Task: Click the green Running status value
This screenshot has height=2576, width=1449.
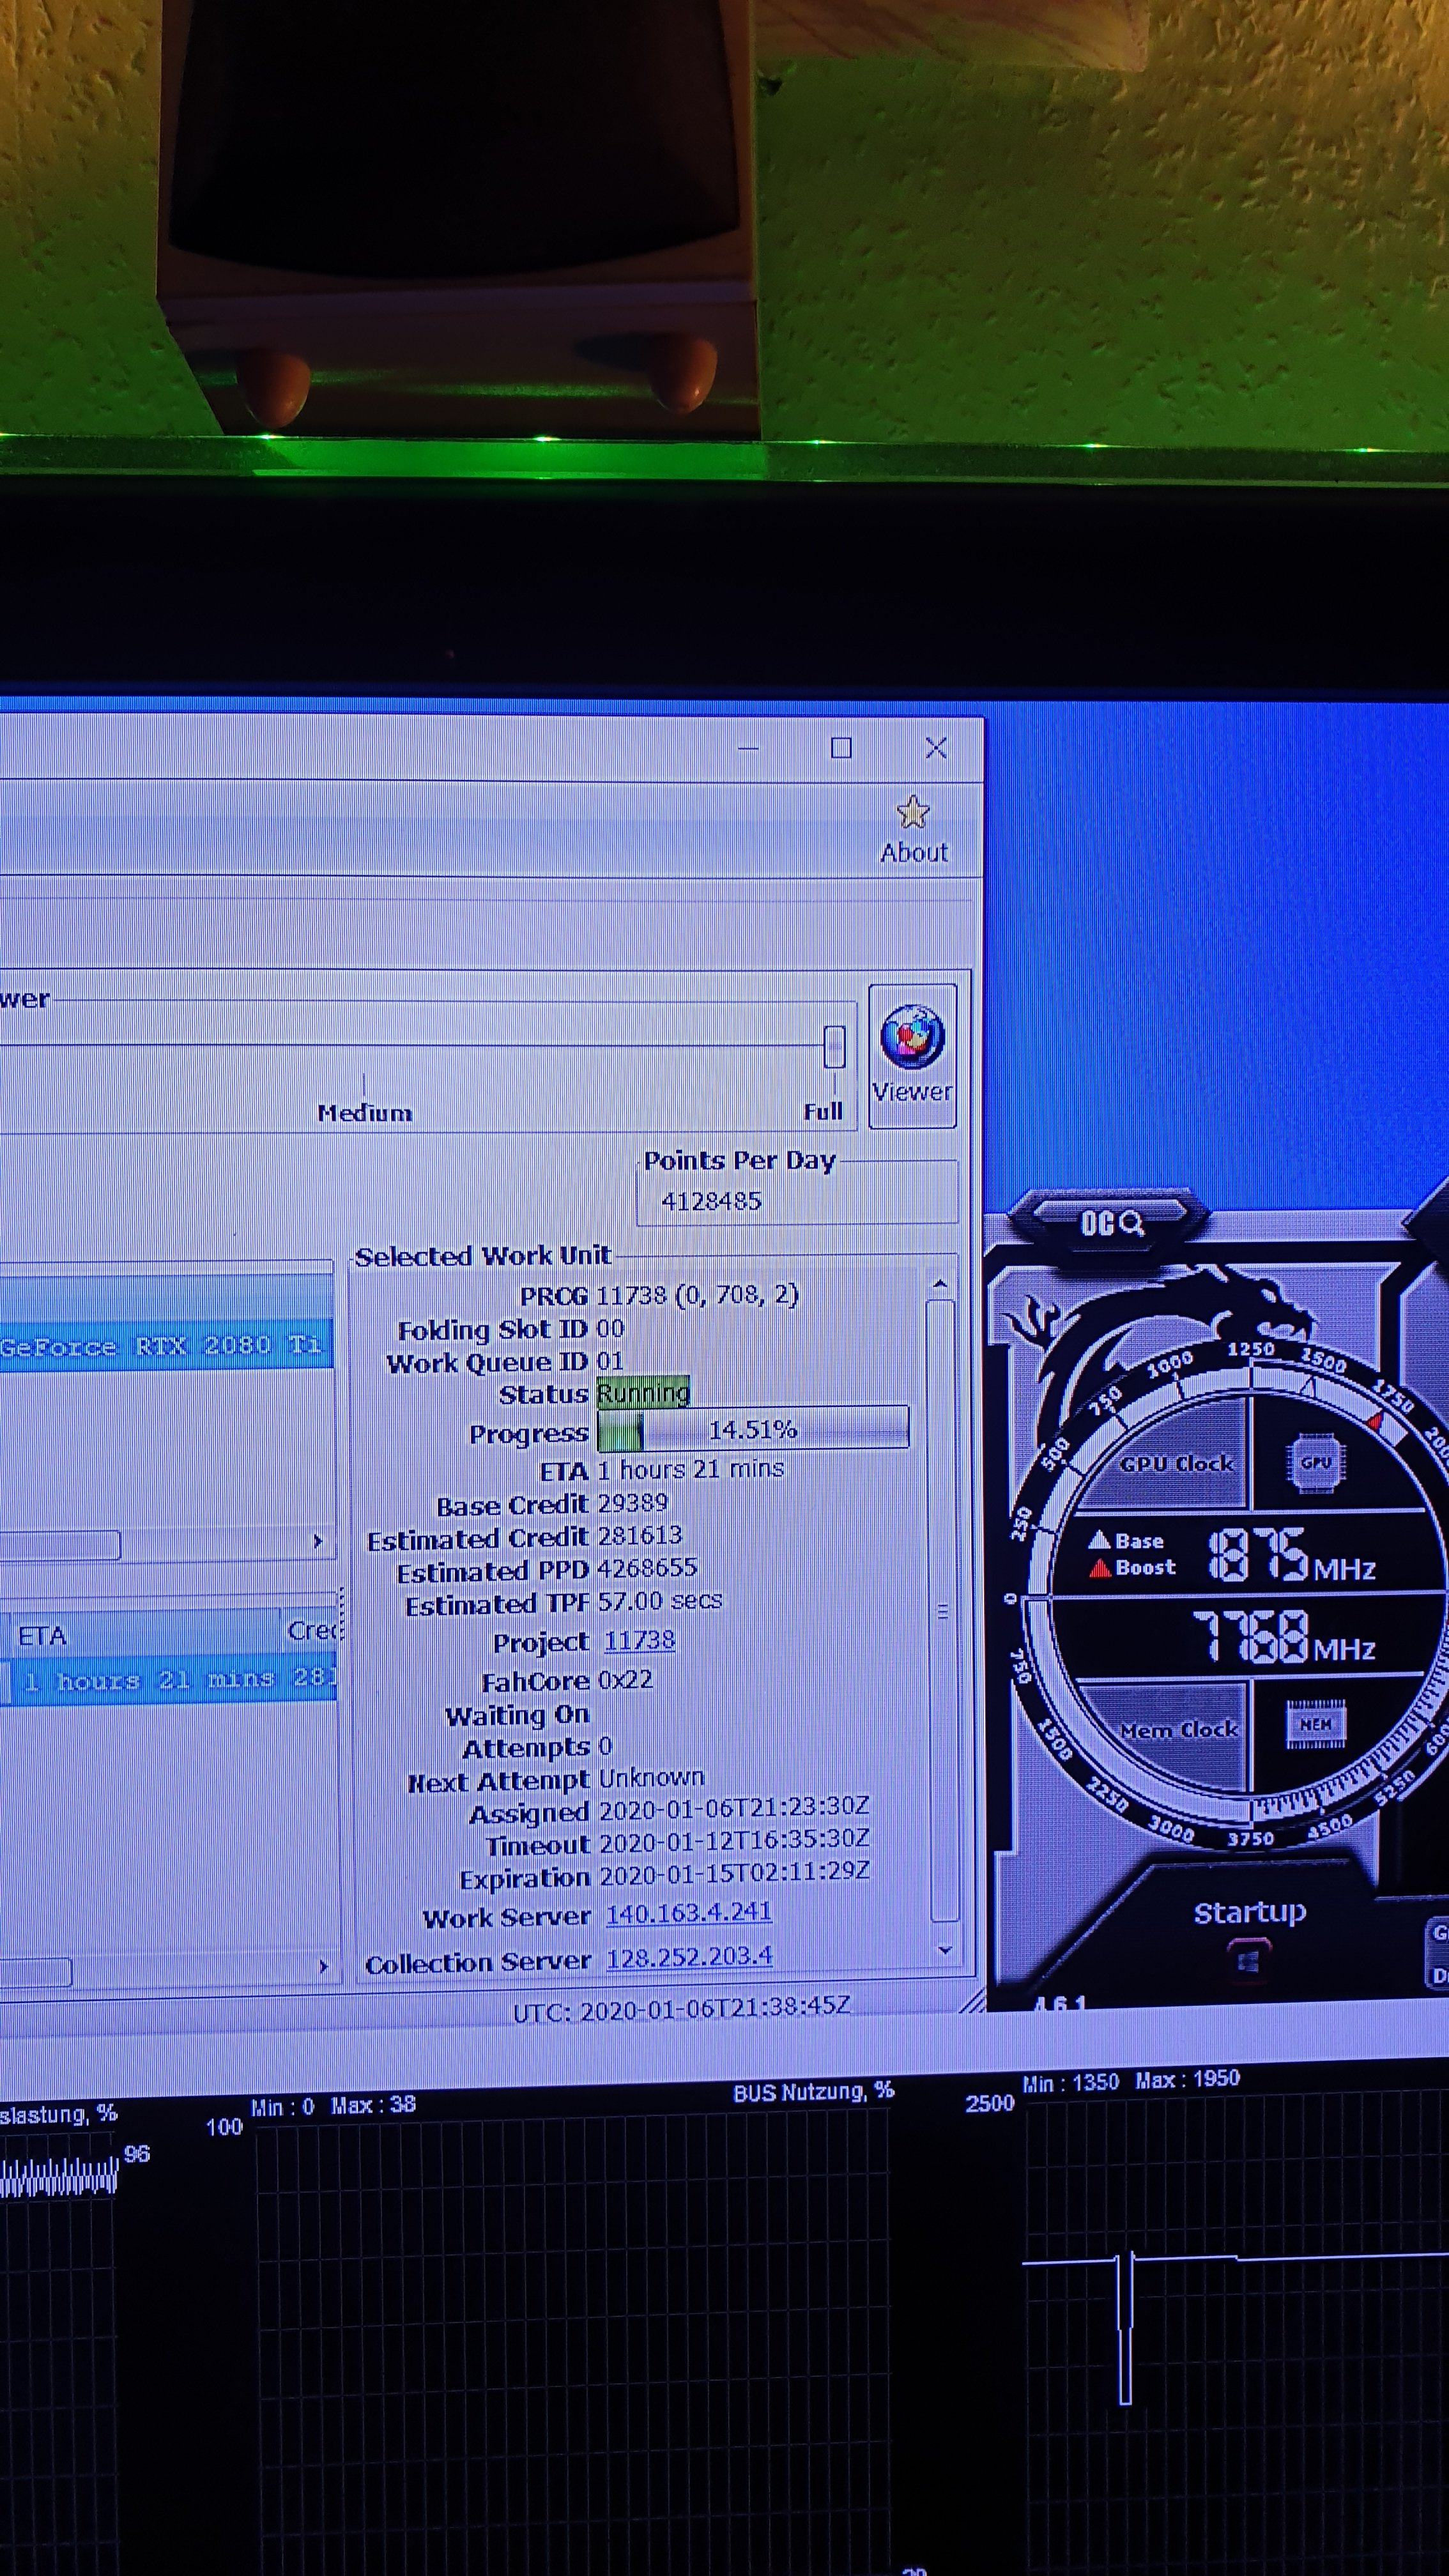Action: (643, 1393)
